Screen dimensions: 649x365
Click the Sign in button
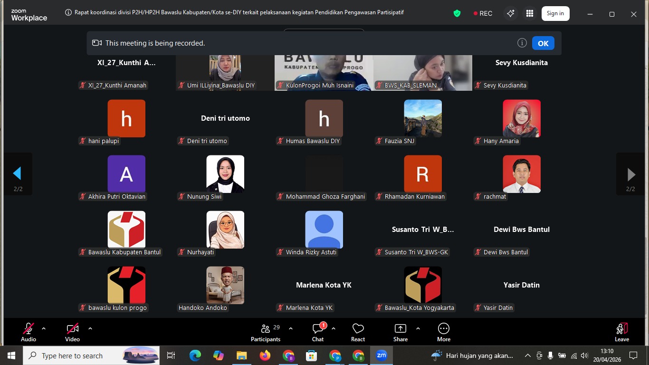(555, 13)
